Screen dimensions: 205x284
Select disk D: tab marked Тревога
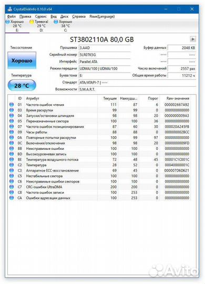(42, 26)
